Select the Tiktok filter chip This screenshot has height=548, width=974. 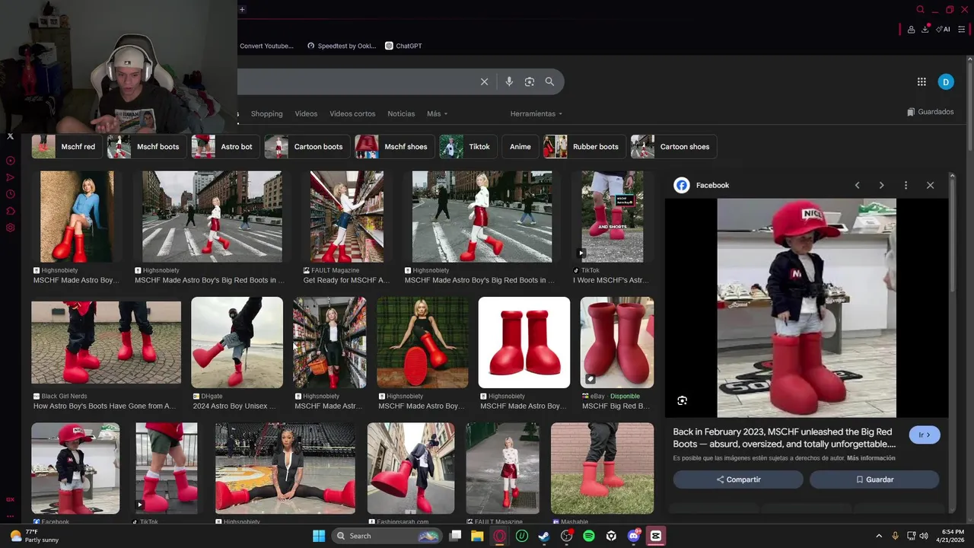click(x=467, y=147)
